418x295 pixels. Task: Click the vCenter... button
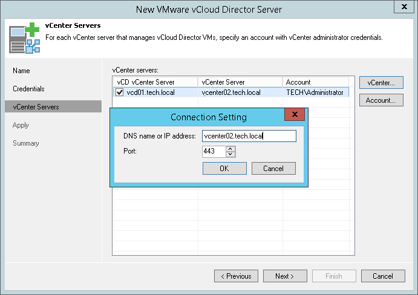(380, 82)
